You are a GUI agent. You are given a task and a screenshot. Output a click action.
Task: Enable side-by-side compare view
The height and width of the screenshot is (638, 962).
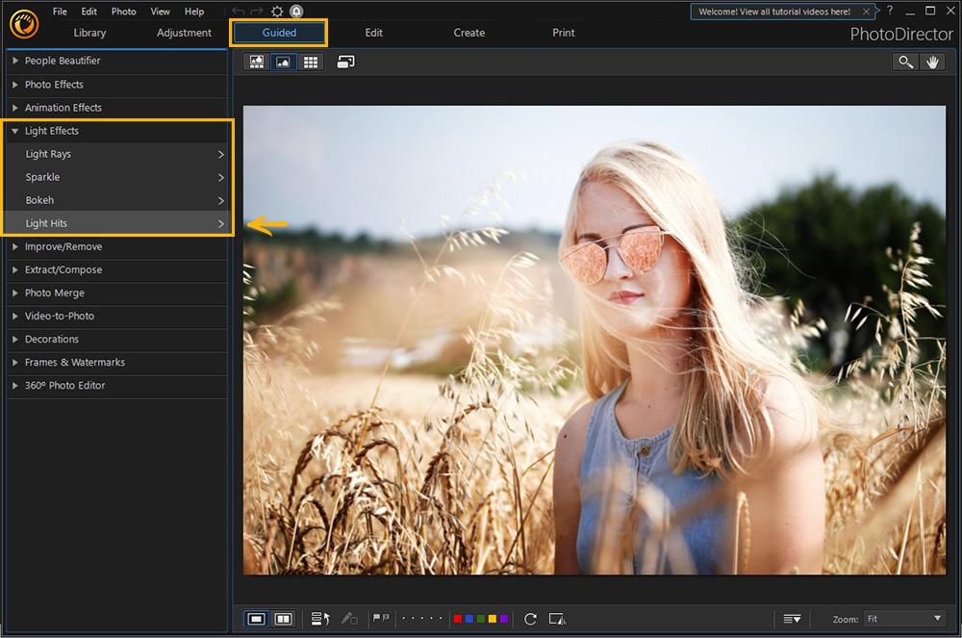(284, 619)
